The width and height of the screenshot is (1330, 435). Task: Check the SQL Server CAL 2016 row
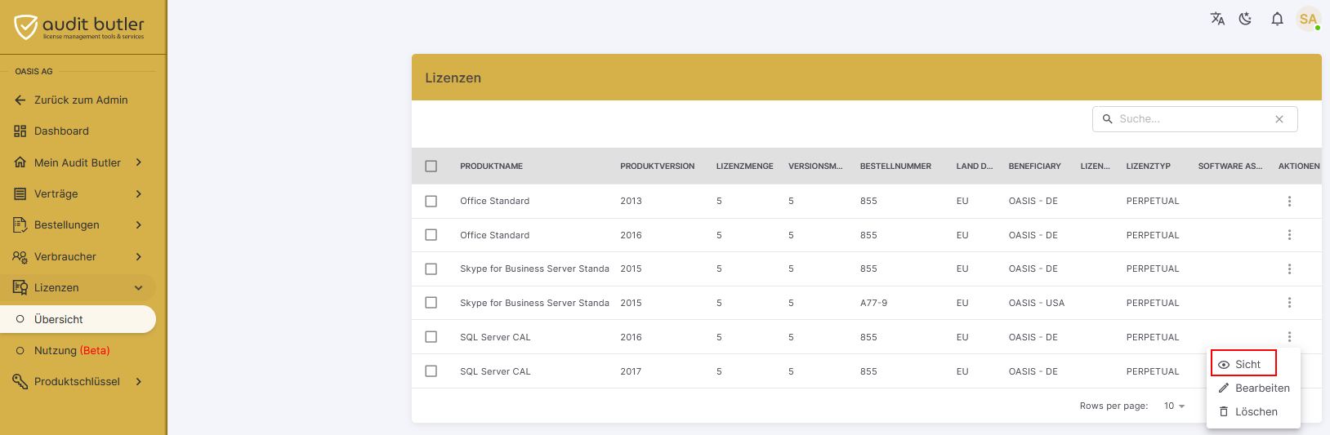(431, 337)
